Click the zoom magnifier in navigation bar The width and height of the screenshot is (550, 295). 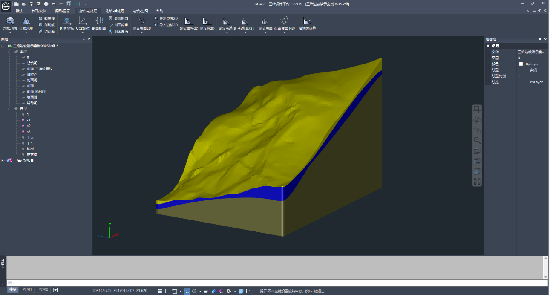(477, 140)
